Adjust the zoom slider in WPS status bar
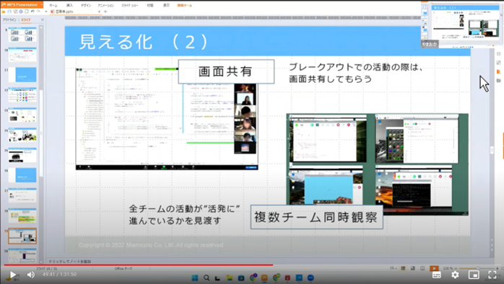 point(478,268)
